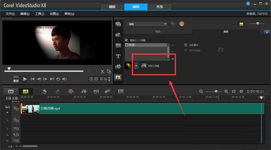The width and height of the screenshot is (271, 150).
Task: Toggle the yellow thumbnail view button
Action: [241, 24]
